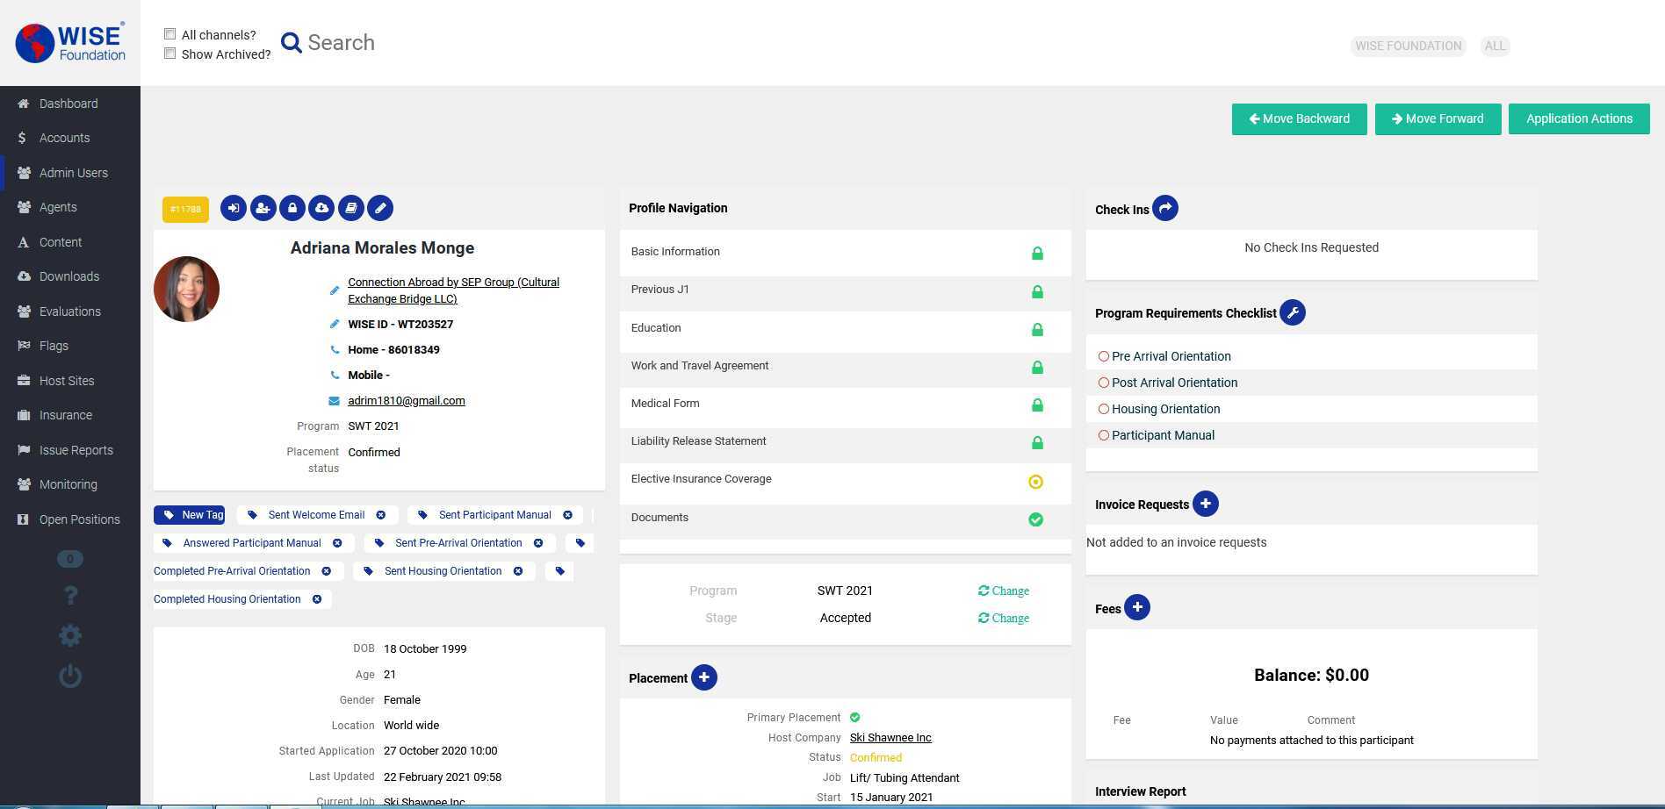Image resolution: width=1665 pixels, height=809 pixels.
Task: Change the Stage from Accepted
Action: (x=1003, y=619)
